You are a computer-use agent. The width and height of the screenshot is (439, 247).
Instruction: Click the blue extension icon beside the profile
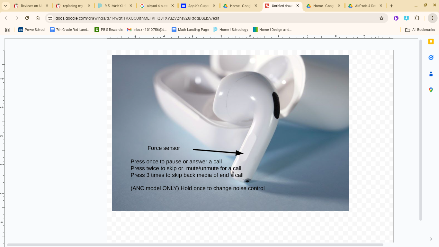[407, 18]
